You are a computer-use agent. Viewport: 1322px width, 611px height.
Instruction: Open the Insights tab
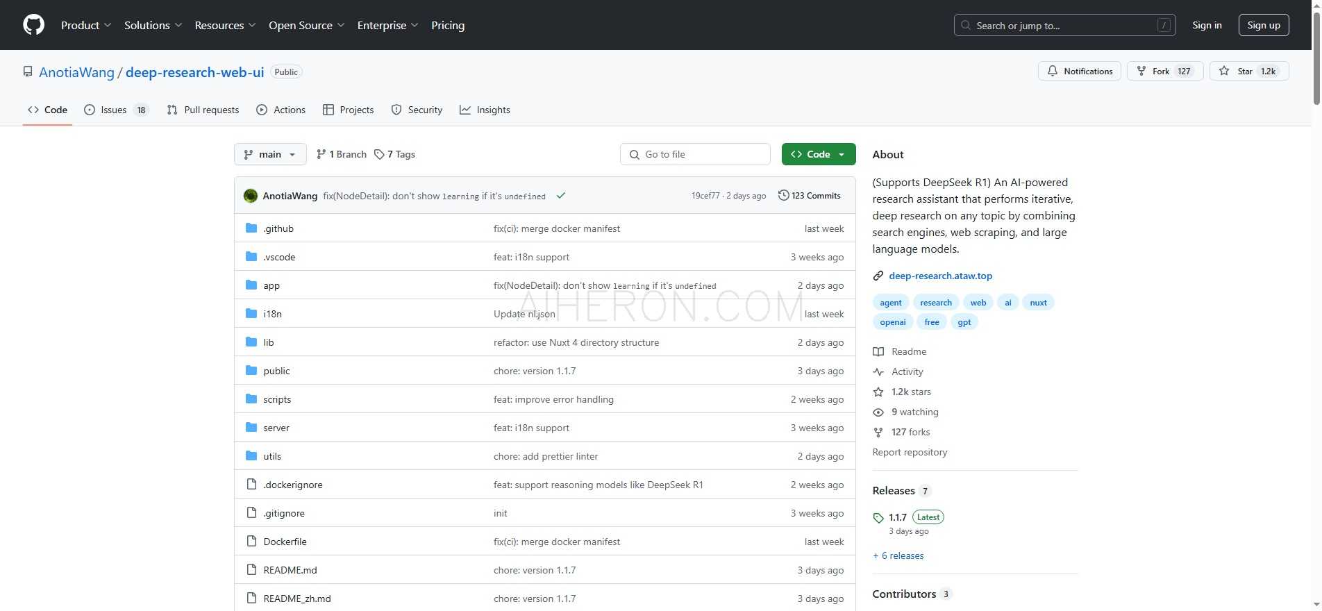485,110
